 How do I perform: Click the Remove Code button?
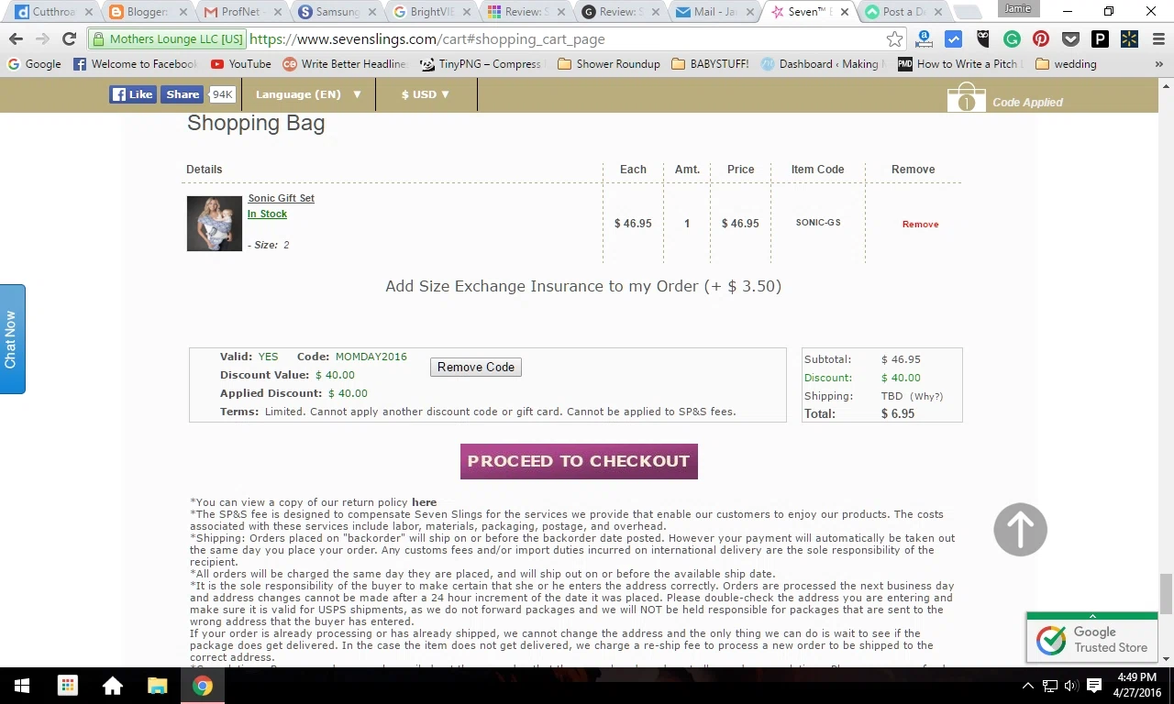(476, 367)
